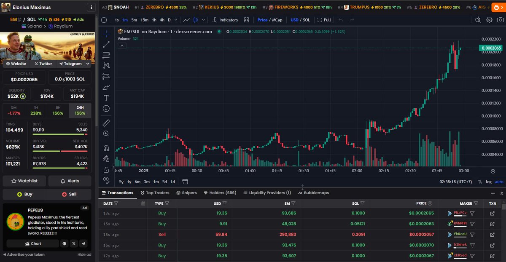506x262 pixels.
Task: Expand more timeframe intervals dropdown
Action: [x=175, y=20]
